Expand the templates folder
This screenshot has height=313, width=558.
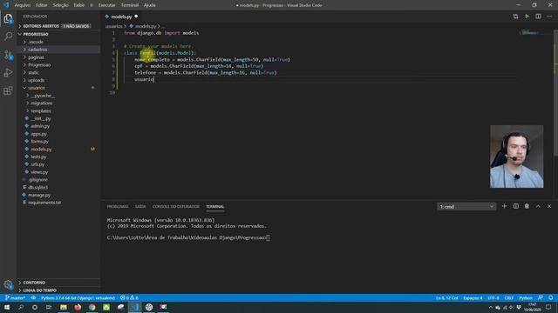click(41, 110)
